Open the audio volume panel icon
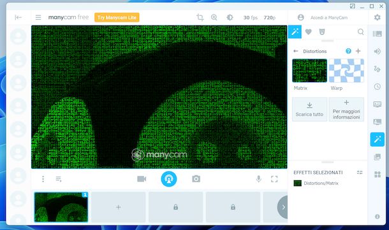 pos(377,52)
